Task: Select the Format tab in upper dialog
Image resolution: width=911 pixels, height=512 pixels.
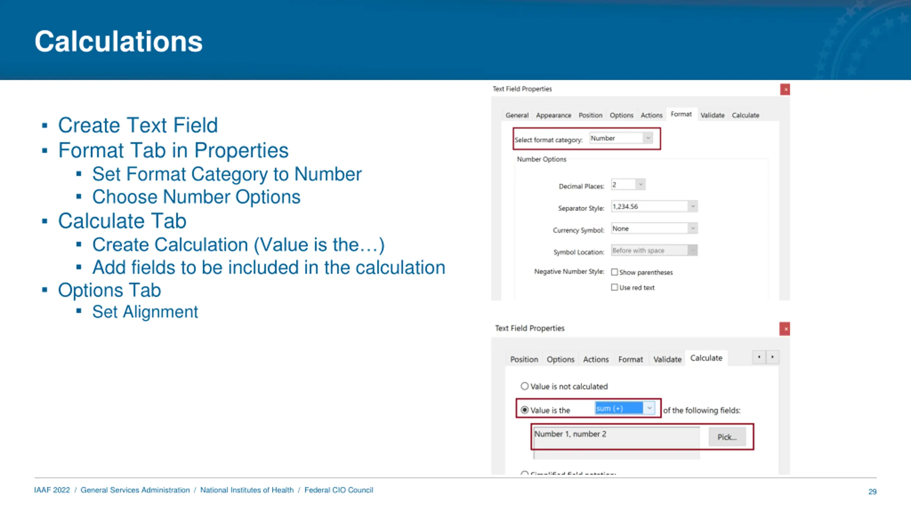Action: click(x=681, y=114)
